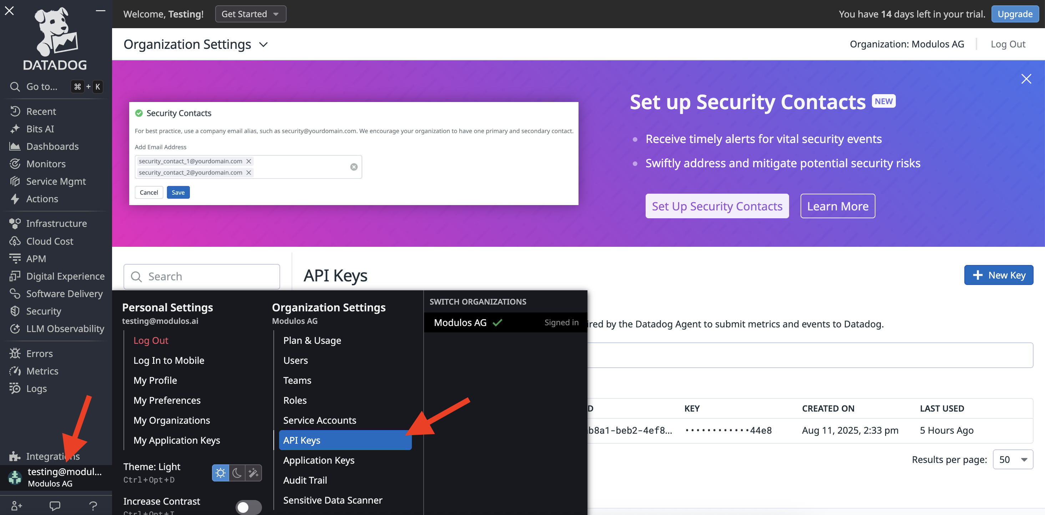The height and width of the screenshot is (515, 1045).
Task: Select Modulos AG signed-in organization
Action: [x=505, y=322]
